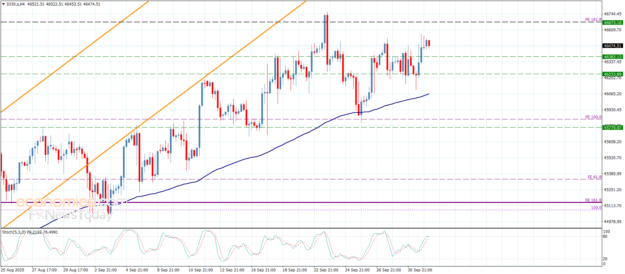Viewport: 625px width, 274px height.
Task: Click price scale value 45113.70
Action: (x=613, y=206)
